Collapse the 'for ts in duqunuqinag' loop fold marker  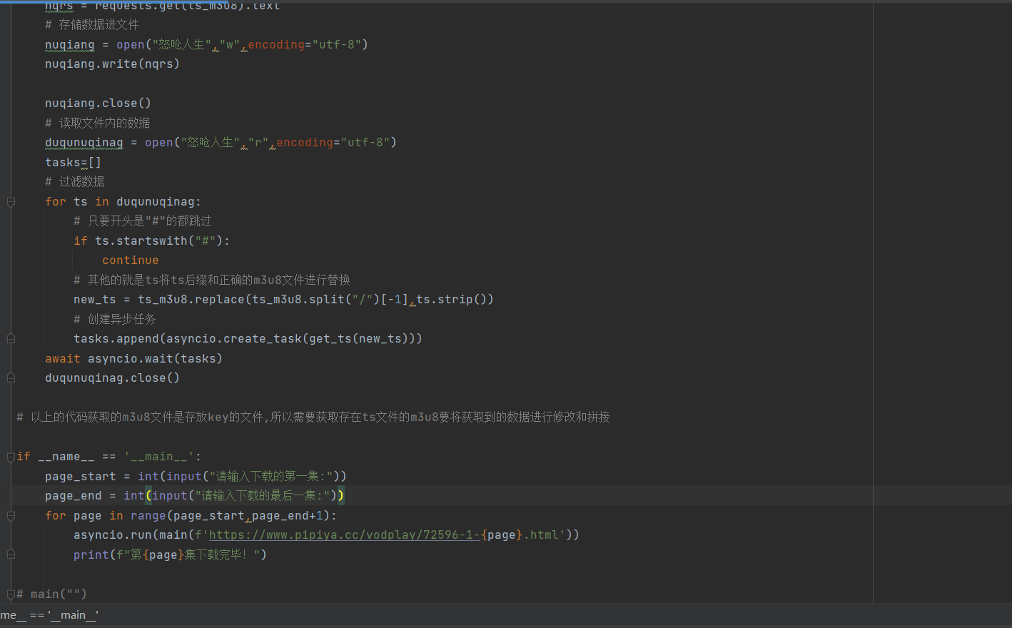tap(11, 203)
